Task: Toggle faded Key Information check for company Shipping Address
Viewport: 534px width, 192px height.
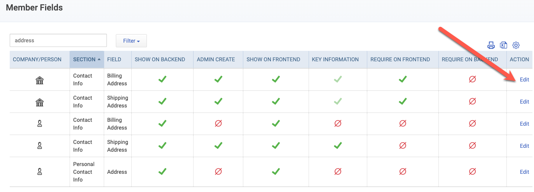Action: point(338,102)
